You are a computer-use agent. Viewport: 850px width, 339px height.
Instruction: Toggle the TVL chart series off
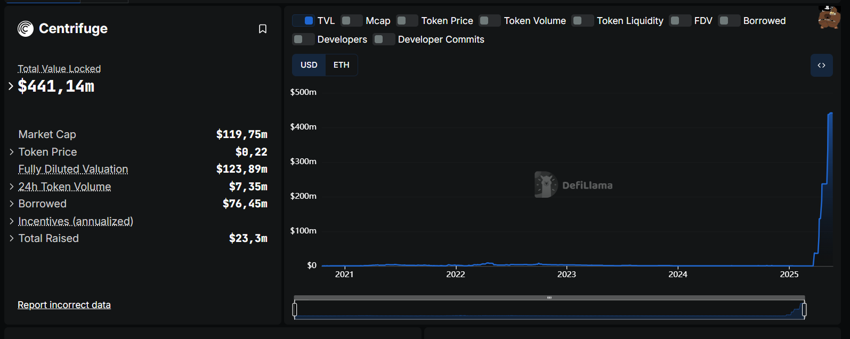303,21
